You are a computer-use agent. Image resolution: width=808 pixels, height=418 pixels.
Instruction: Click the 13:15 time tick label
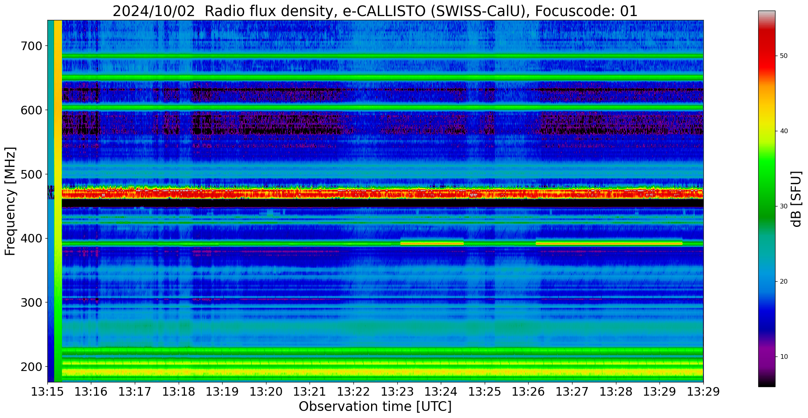coord(48,392)
